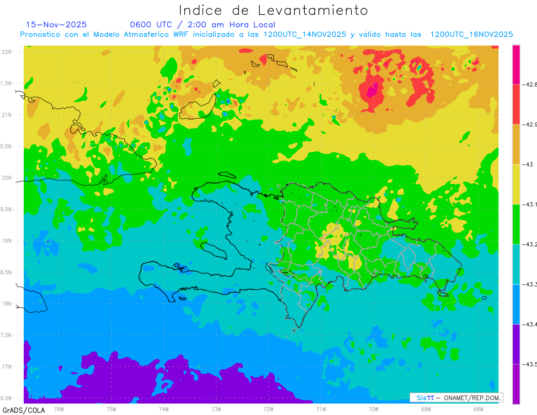Click the legend value '-42.9'

[x=529, y=124]
